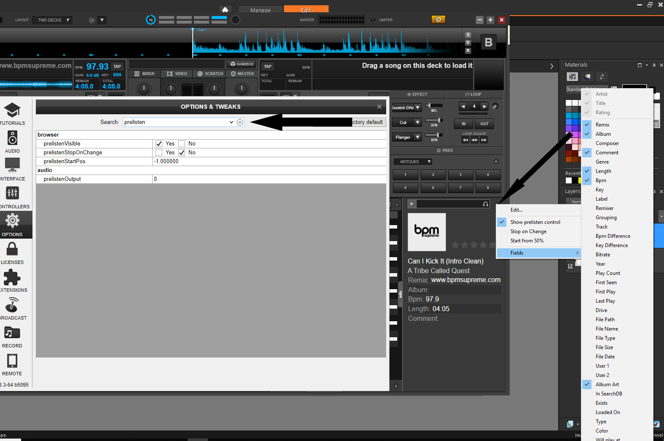Viewport: 664px width, 441px height.
Task: Open the Remote device icon
Action: tap(12, 360)
